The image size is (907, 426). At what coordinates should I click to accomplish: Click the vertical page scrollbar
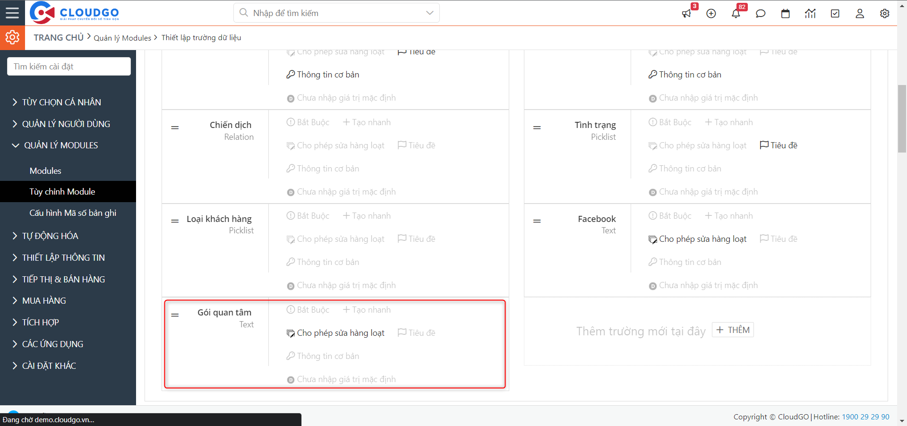(x=902, y=118)
